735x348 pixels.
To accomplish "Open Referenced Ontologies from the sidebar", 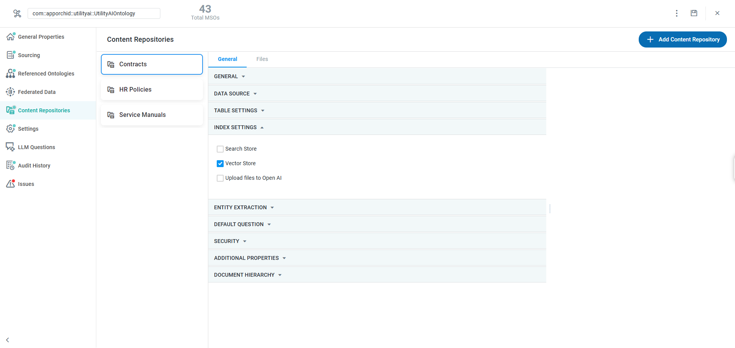I will [46, 74].
